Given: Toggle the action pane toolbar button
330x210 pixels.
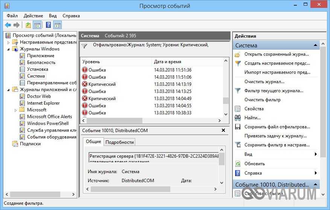Looking at the screenshot, I should pos(58,25).
